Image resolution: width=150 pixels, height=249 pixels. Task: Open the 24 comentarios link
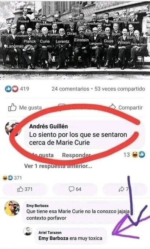pos(70,89)
